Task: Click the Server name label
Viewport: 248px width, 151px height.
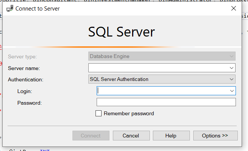Action: [x=24, y=68]
